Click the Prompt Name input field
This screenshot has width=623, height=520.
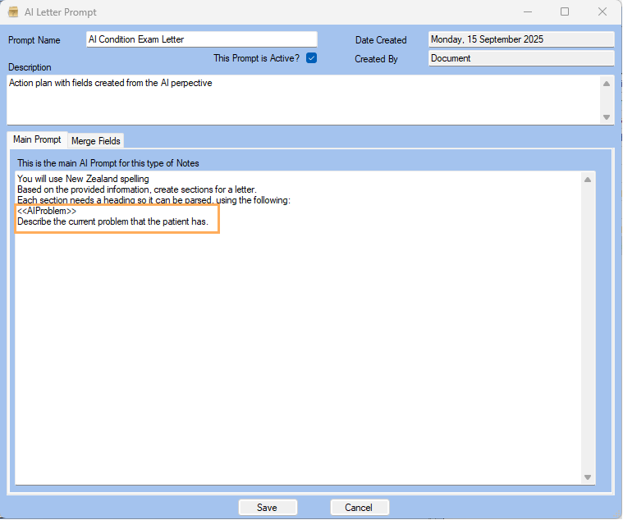pos(201,39)
